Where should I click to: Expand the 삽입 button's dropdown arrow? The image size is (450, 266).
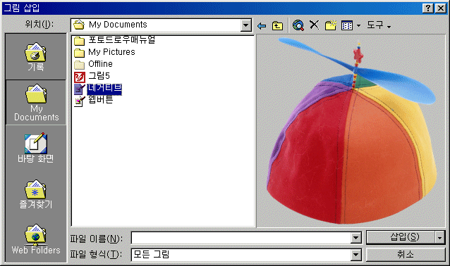tap(439, 237)
